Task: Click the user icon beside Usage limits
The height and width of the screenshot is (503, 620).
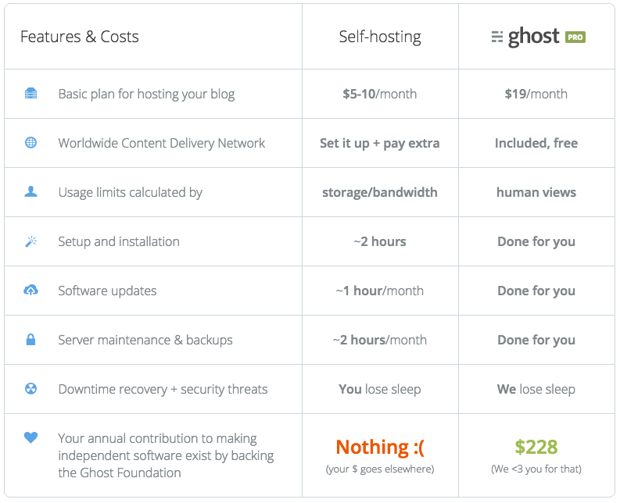Action: [x=30, y=191]
